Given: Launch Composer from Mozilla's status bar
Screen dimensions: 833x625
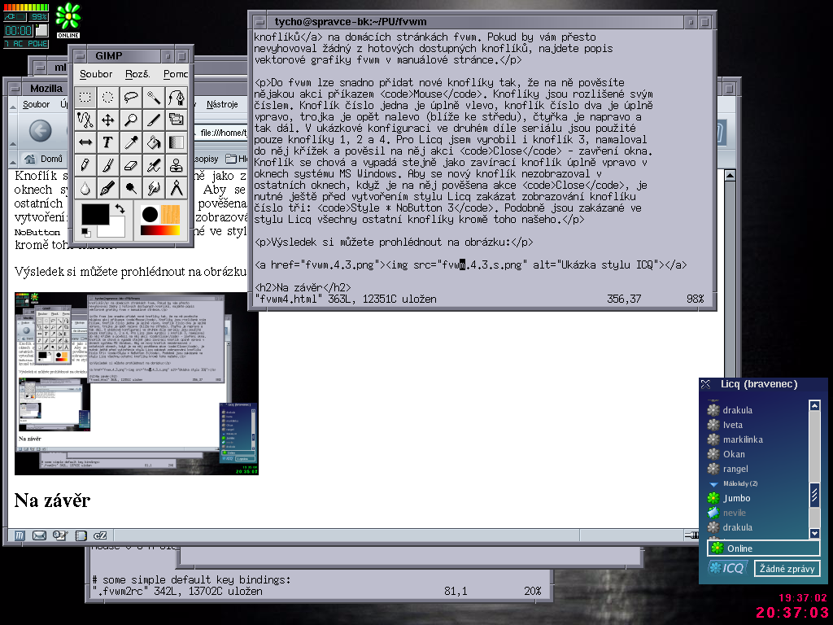Looking at the screenshot, I should [60, 535].
